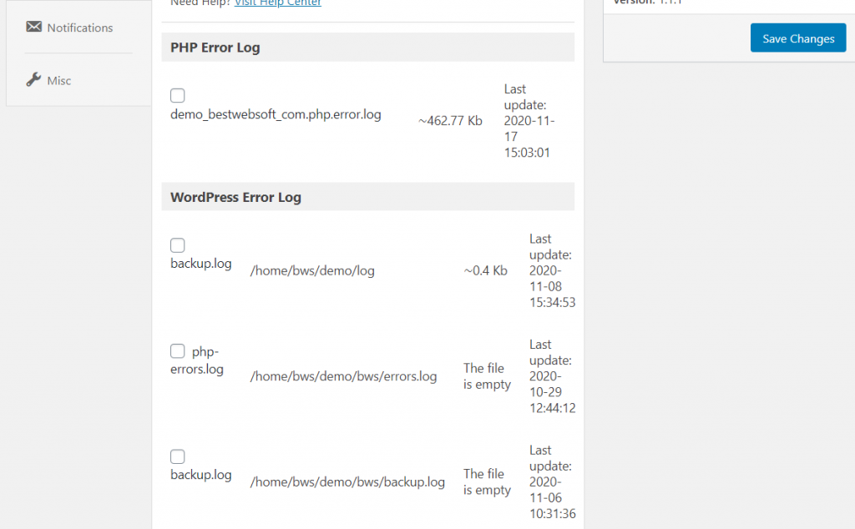Click the envelope icon in the sidebar

pos(33,27)
